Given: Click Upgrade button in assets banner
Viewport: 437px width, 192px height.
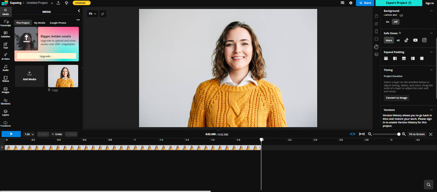Looking at the screenshot, I should click(x=46, y=56).
